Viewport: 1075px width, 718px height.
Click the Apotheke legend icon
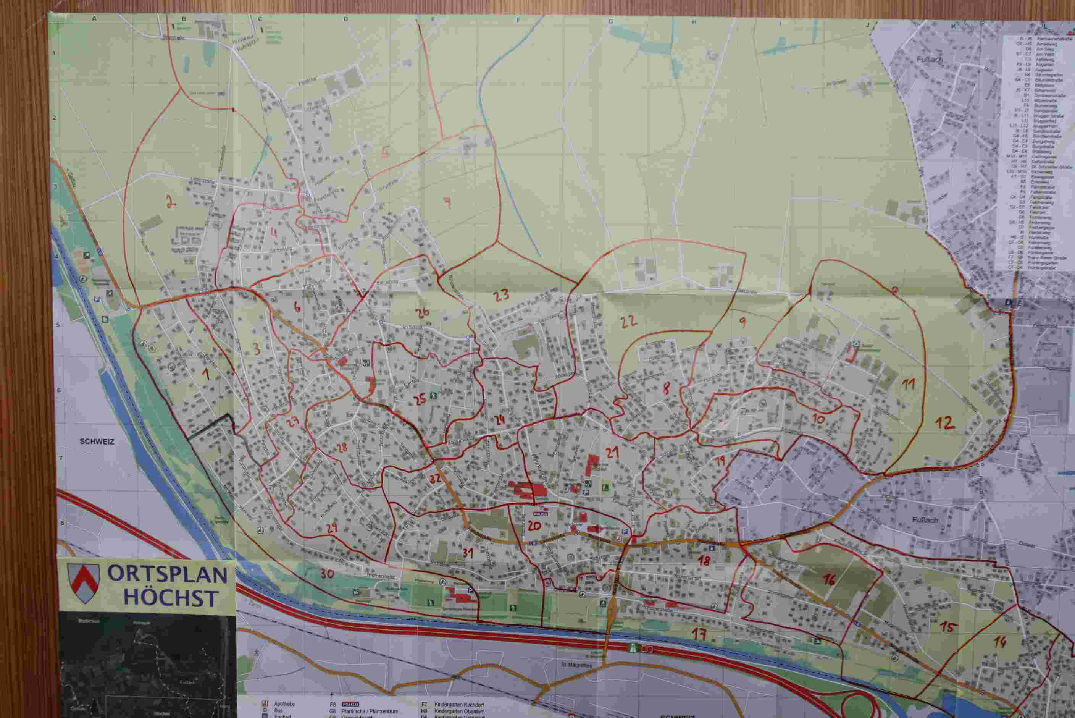pyautogui.click(x=265, y=703)
